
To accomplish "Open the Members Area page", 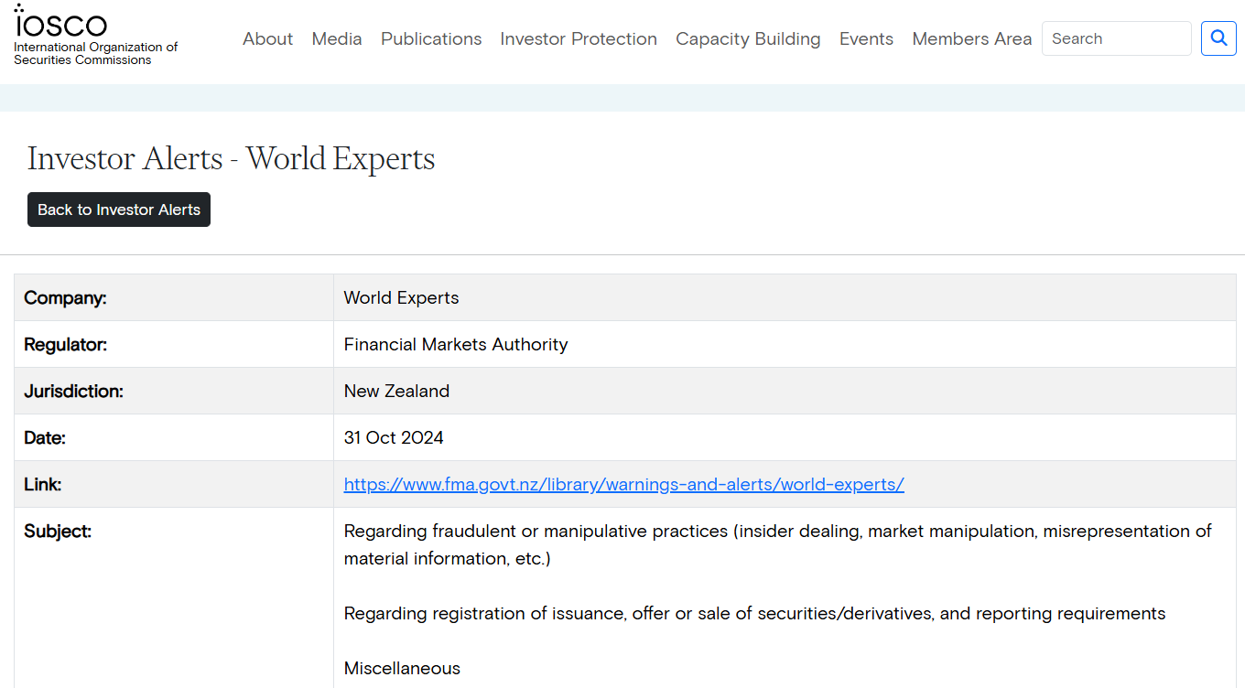I will tap(971, 38).
